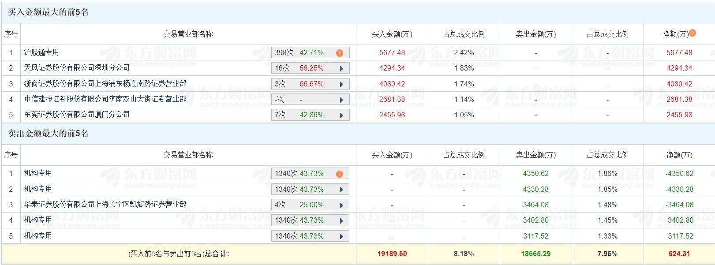Click 4次 25.00% success rate box
715x265 pixels.
click(300, 205)
